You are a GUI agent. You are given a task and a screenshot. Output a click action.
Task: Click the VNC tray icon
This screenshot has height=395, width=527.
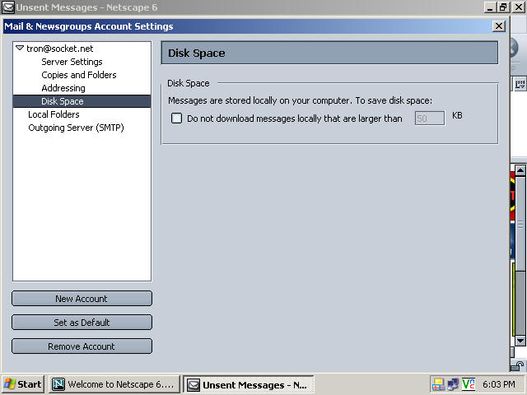(469, 384)
